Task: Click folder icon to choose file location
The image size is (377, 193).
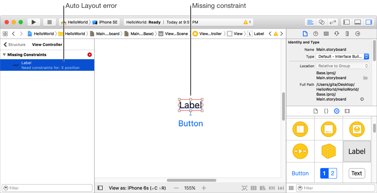Action: (365, 78)
